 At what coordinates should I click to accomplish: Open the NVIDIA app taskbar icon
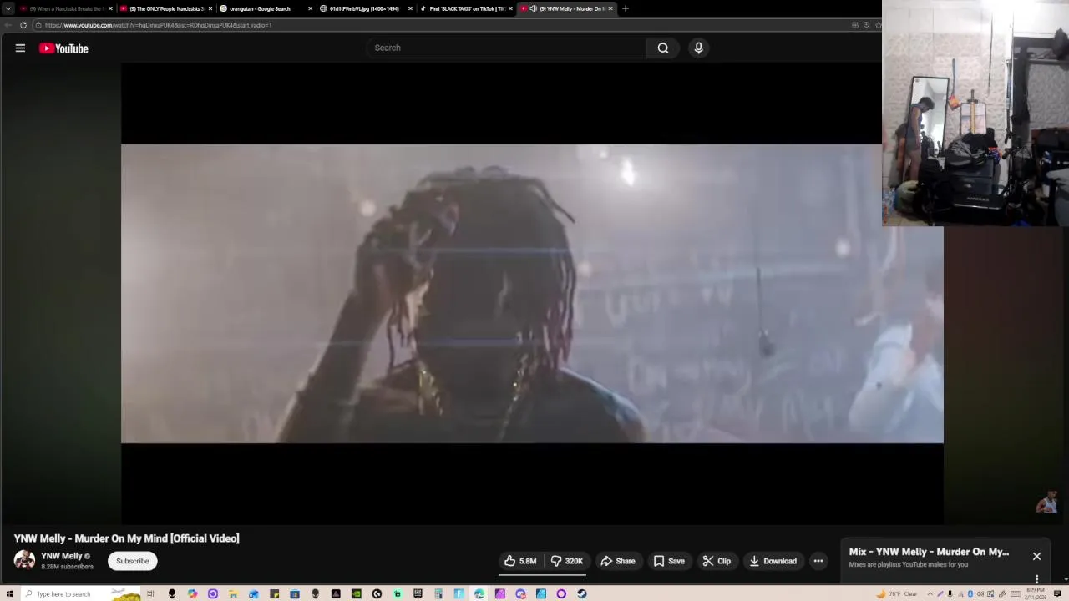click(x=357, y=594)
